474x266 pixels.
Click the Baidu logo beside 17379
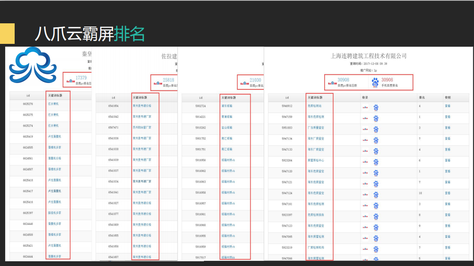[x=70, y=81]
